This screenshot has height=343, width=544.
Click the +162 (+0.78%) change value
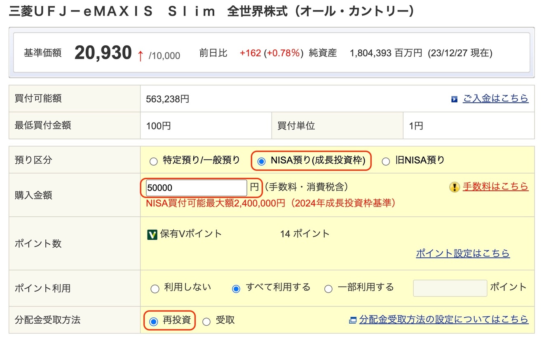pos(272,53)
